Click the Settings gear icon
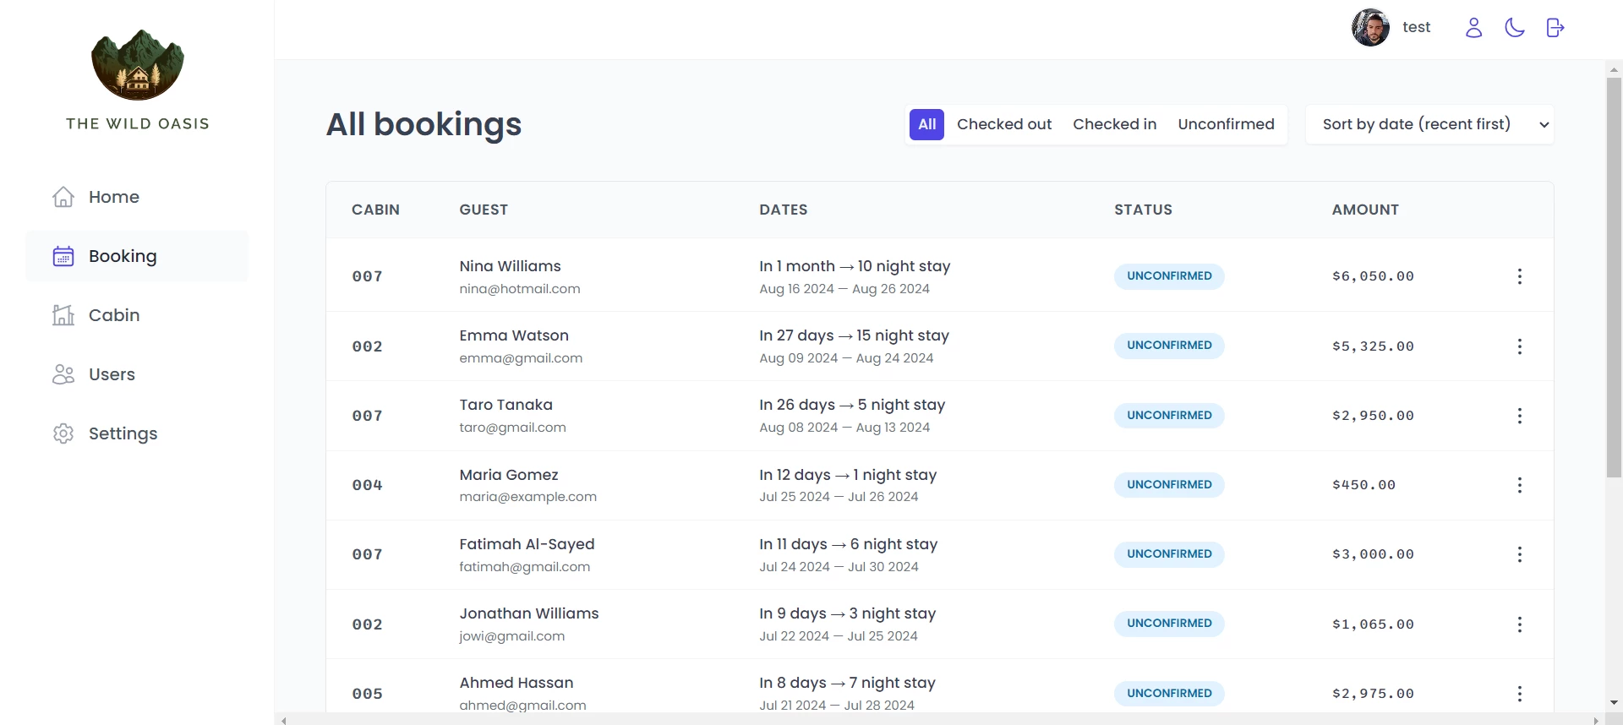This screenshot has height=725, width=1623. 63,433
